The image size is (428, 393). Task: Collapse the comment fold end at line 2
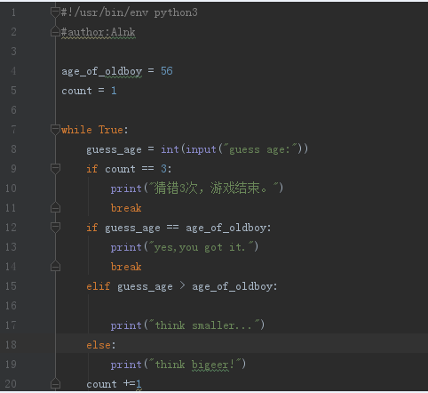(x=55, y=32)
